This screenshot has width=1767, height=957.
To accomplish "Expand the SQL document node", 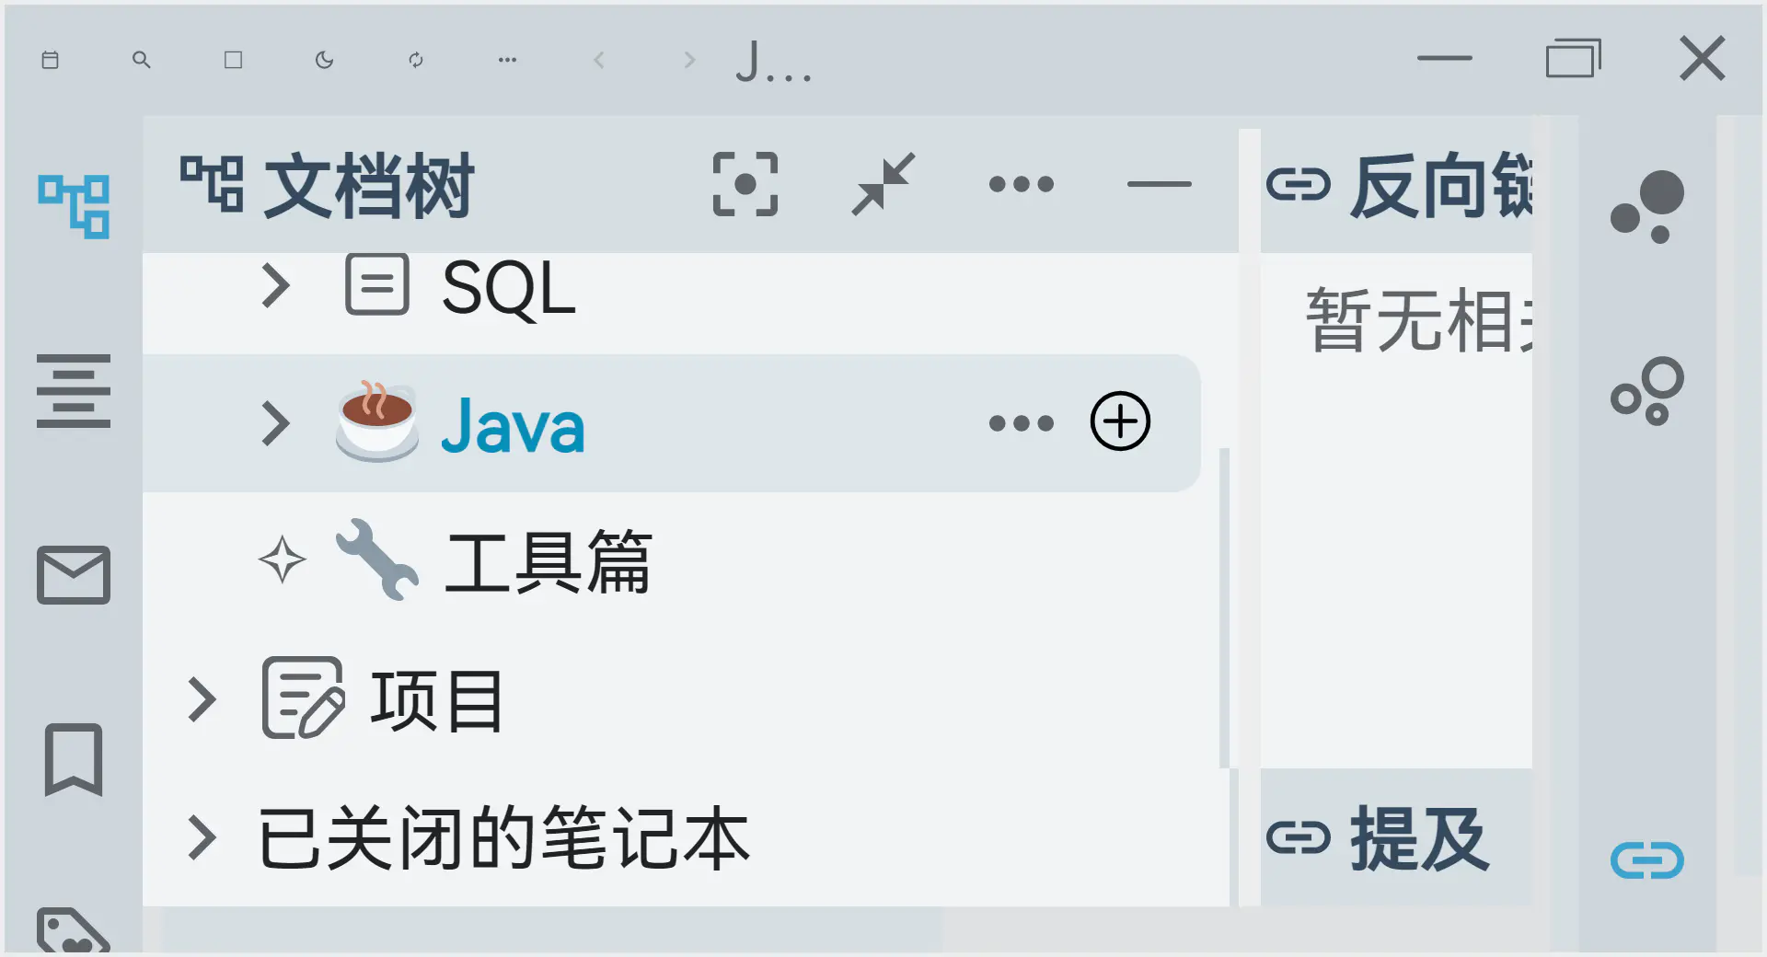I will click(275, 285).
